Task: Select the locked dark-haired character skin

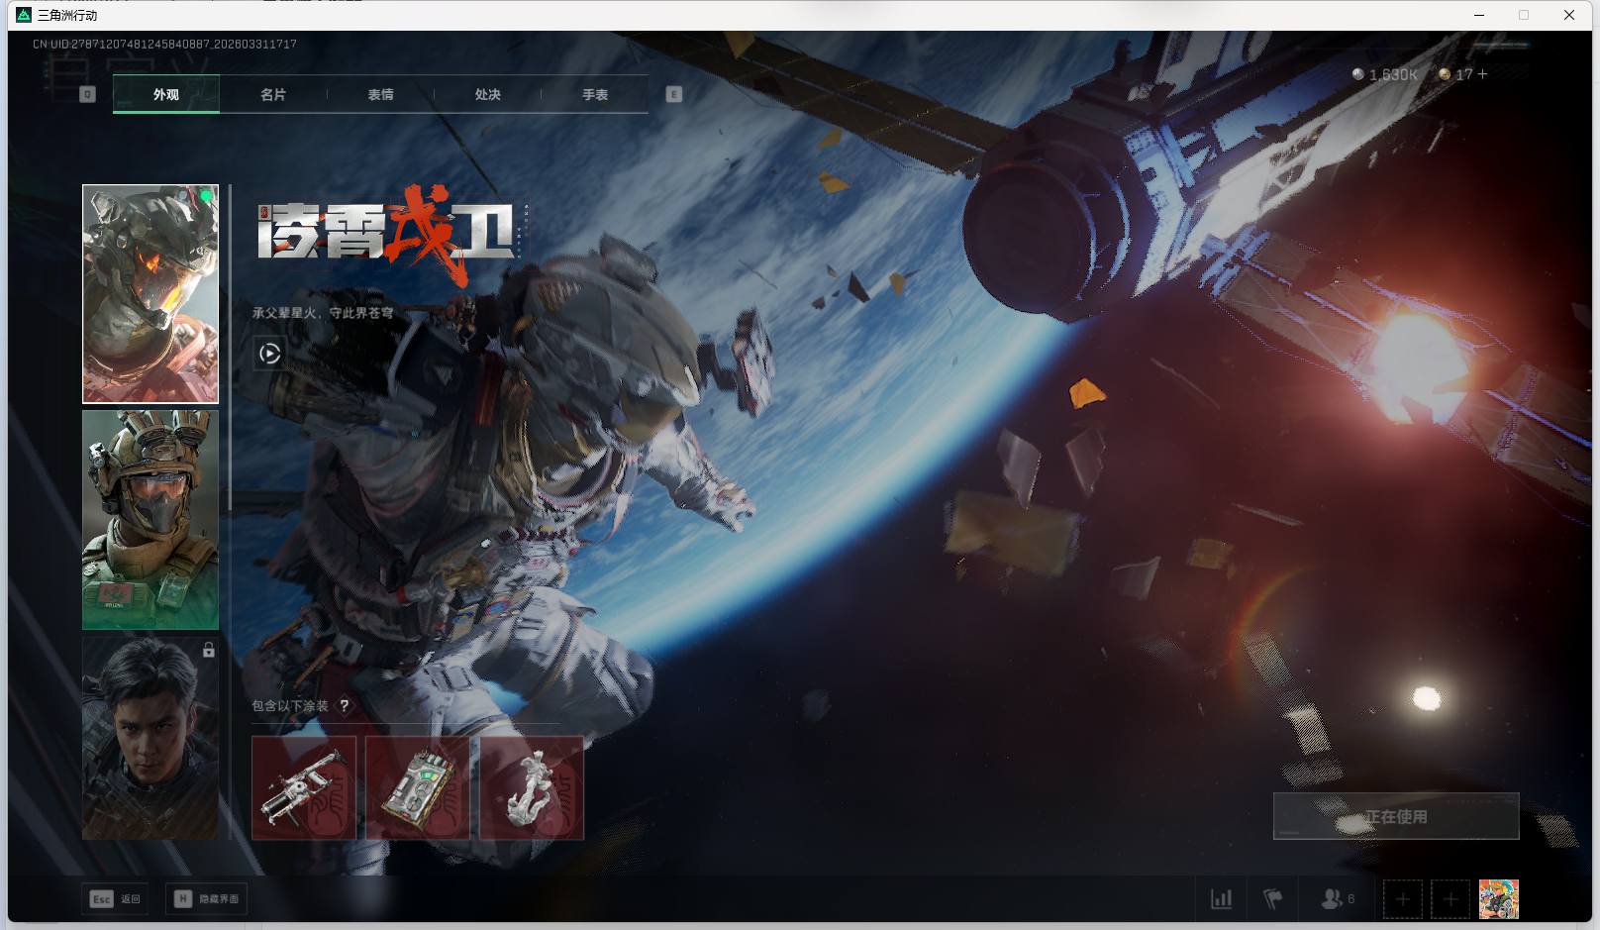Action: click(150, 738)
